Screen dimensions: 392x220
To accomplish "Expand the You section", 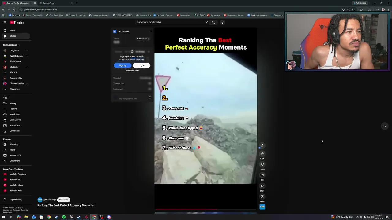I will [x=6, y=98].
